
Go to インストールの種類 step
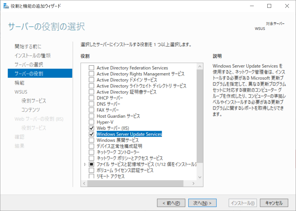click(x=33, y=56)
